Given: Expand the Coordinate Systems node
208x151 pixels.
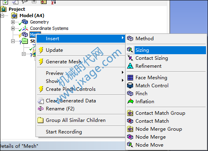Looking at the screenshot, I should [13, 28].
